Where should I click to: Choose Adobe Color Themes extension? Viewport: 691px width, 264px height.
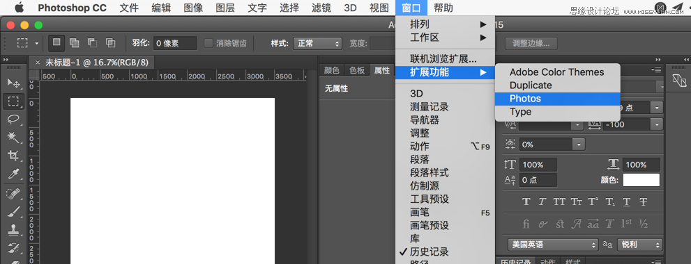[557, 72]
